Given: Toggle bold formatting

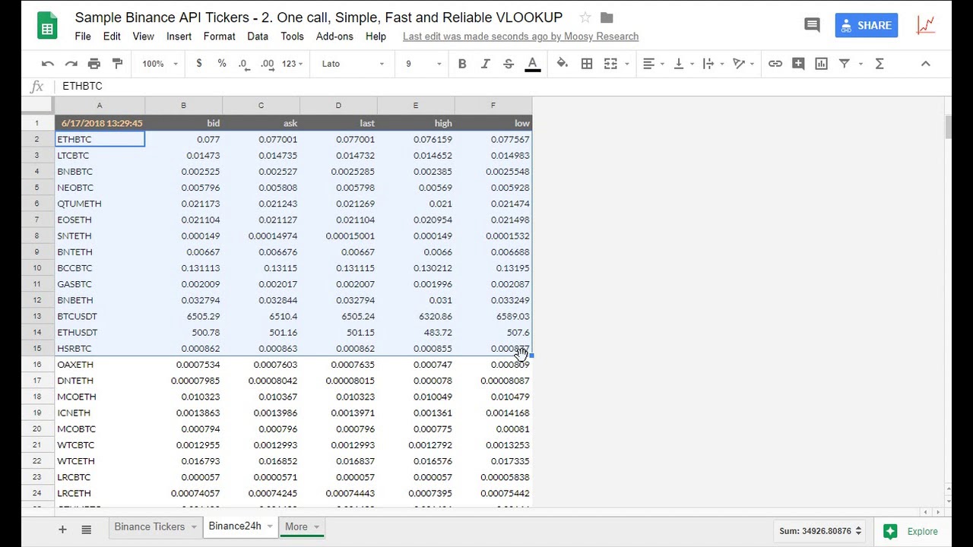Looking at the screenshot, I should click(462, 64).
